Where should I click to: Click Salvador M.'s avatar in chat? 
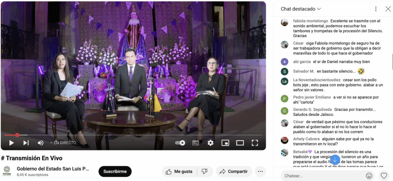pos(284,71)
